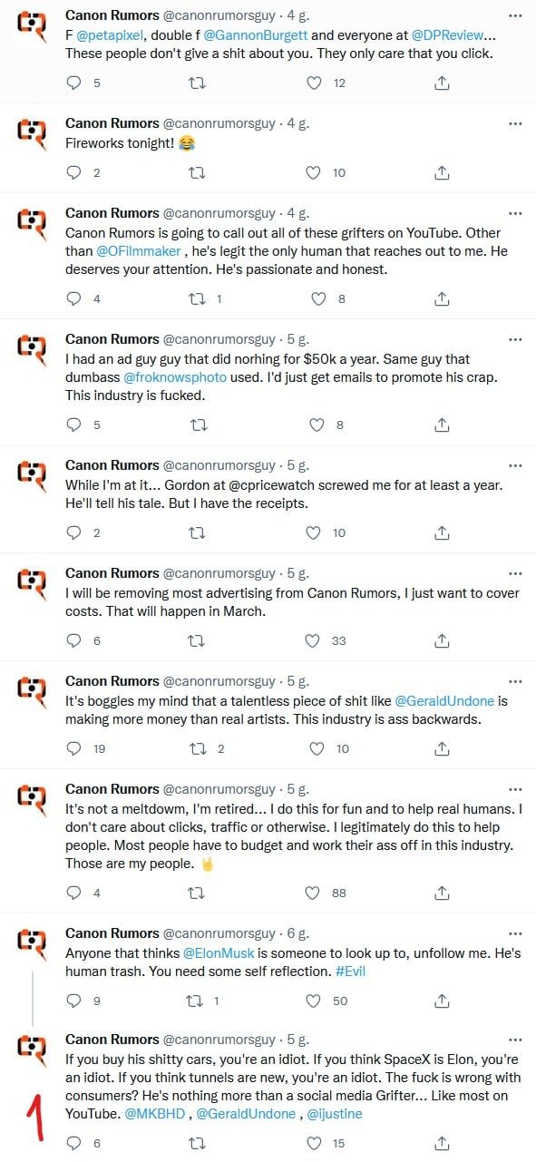
Task: Share the $50k ad guy tweet
Action: [442, 424]
